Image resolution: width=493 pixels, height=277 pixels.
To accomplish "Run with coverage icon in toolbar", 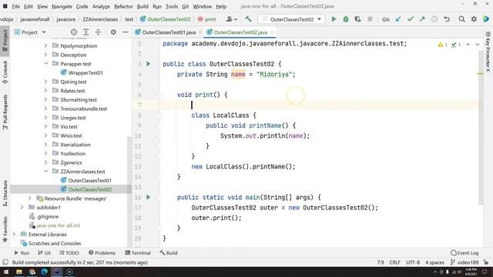I will [x=357, y=19].
